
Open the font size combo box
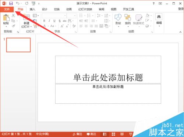72,16
